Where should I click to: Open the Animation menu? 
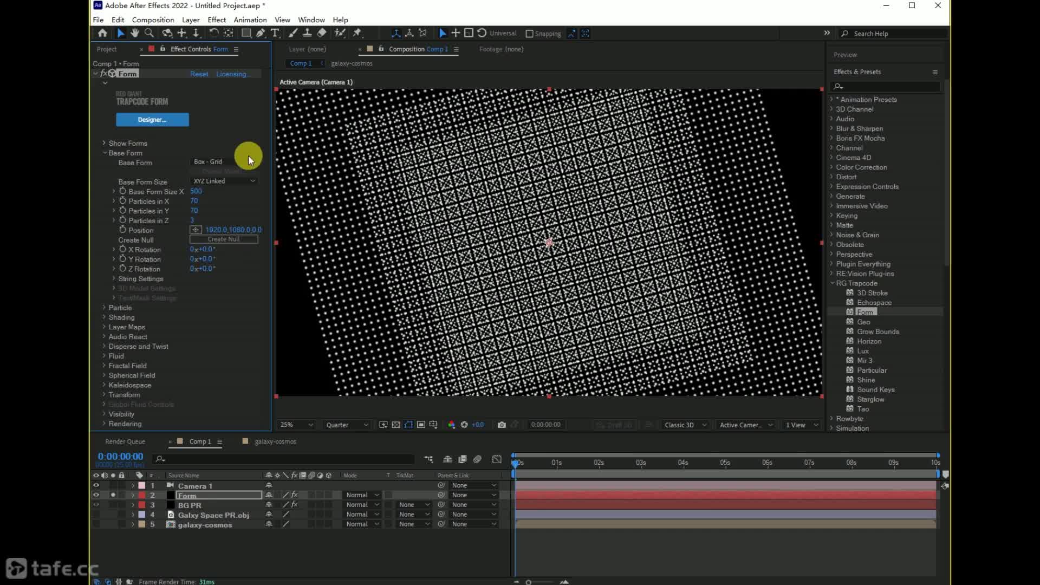[x=250, y=19]
